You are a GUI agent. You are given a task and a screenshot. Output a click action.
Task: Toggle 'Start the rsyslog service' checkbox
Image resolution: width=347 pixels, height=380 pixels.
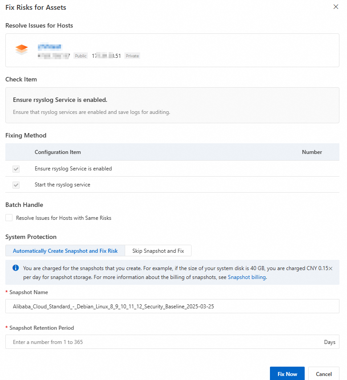(16, 185)
